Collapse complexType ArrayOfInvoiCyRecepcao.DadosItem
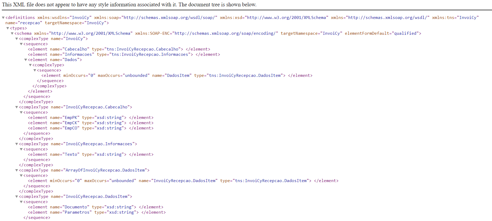Screen dimensions: 492x221 click(17, 170)
